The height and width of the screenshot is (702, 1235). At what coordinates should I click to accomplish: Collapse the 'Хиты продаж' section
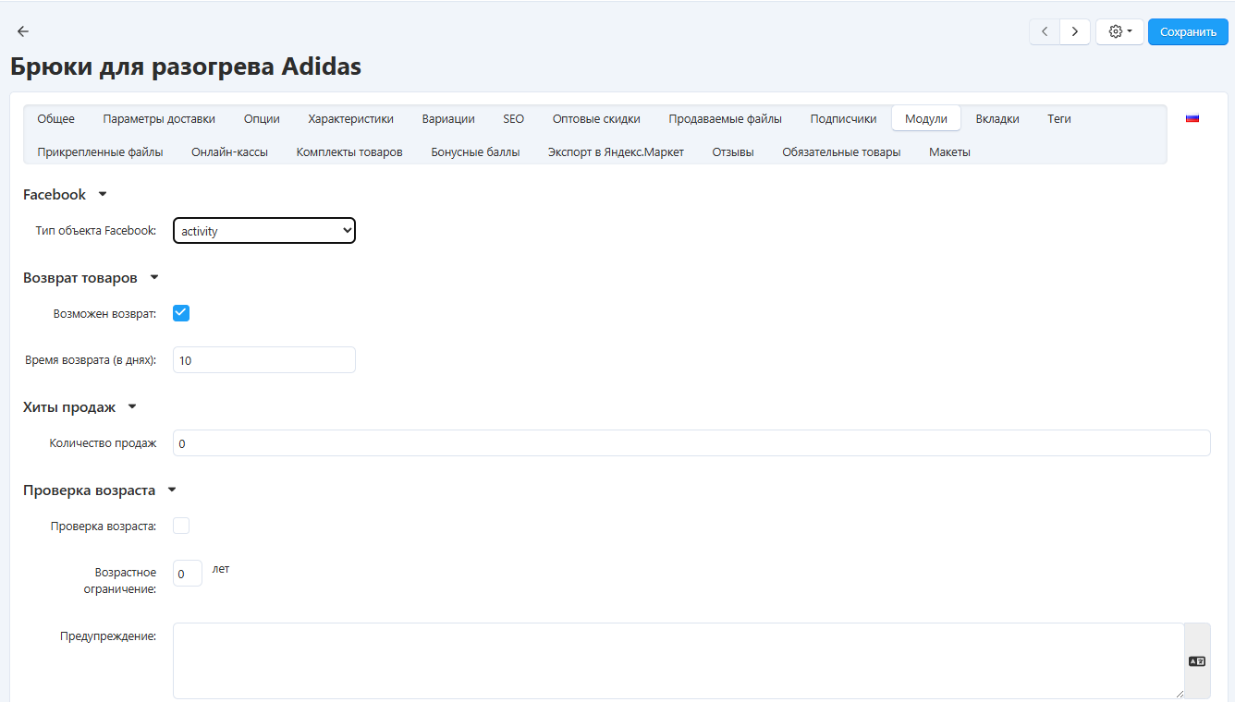click(x=132, y=407)
